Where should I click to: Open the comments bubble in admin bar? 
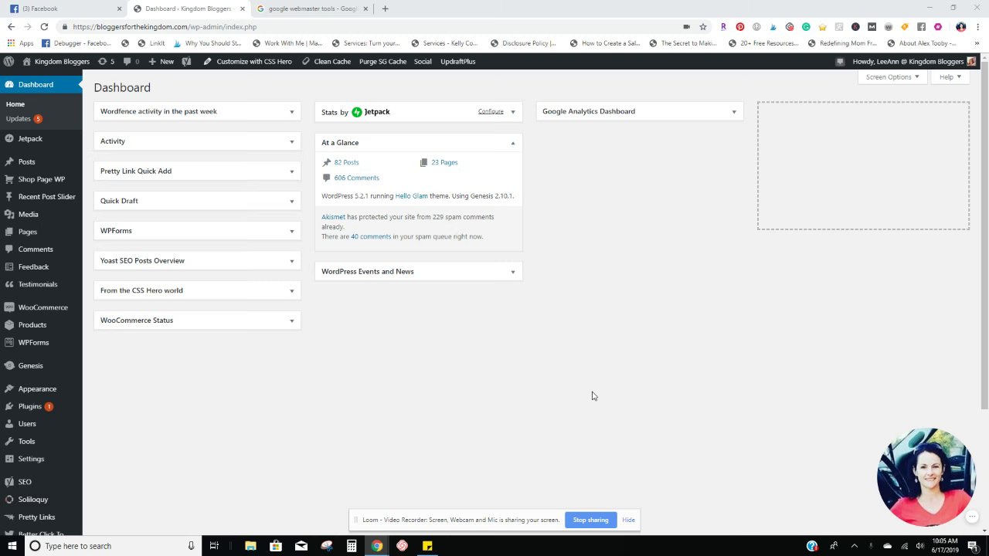pos(131,61)
